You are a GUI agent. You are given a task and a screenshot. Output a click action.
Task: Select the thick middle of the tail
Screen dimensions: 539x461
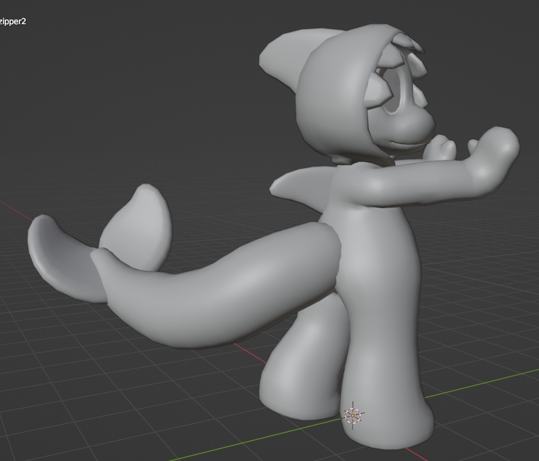coord(236,289)
